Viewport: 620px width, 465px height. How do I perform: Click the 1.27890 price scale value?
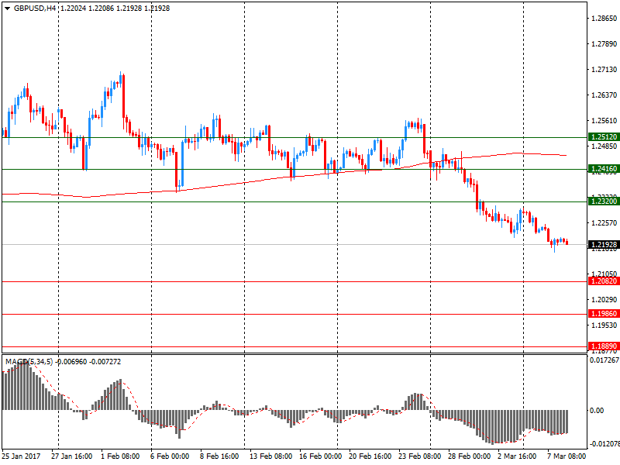point(604,44)
